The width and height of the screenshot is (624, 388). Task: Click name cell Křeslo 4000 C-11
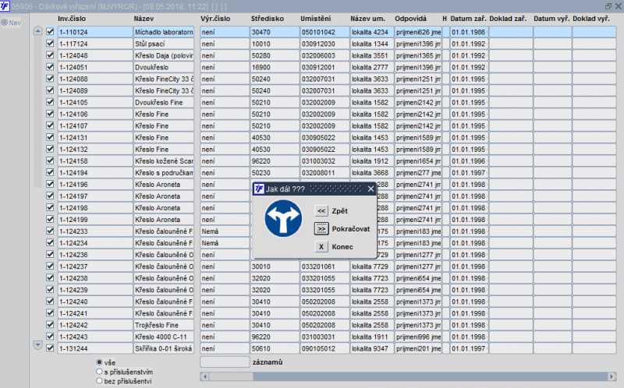click(x=164, y=337)
